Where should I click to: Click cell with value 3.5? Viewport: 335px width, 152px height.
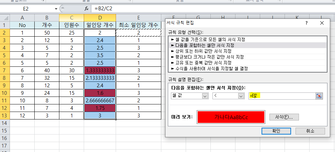tap(100, 55)
